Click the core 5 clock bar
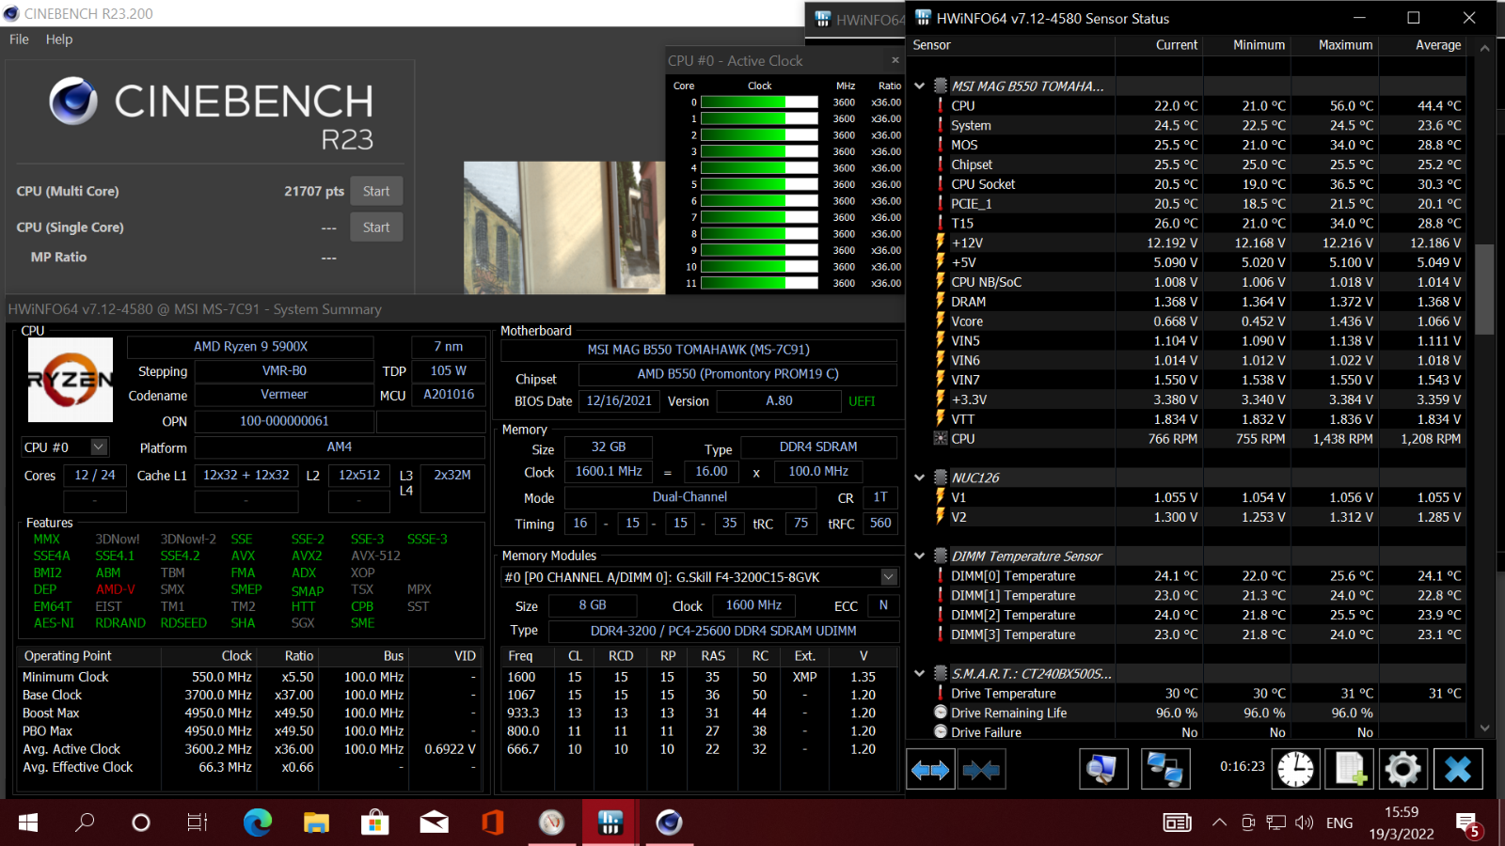The height and width of the screenshot is (846, 1505). coord(759,184)
